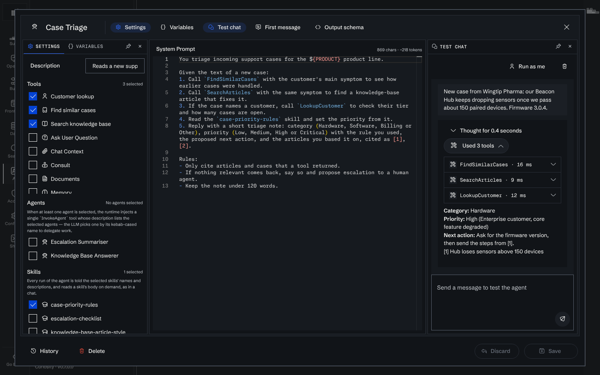
Task: Click the Escalation Summariser agent icon
Action: click(x=45, y=242)
